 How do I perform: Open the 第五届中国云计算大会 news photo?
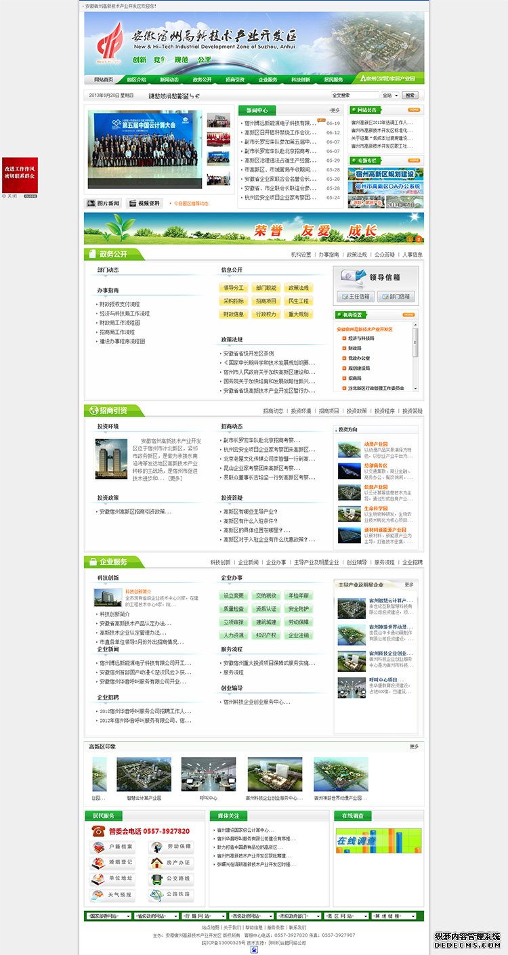pos(145,149)
